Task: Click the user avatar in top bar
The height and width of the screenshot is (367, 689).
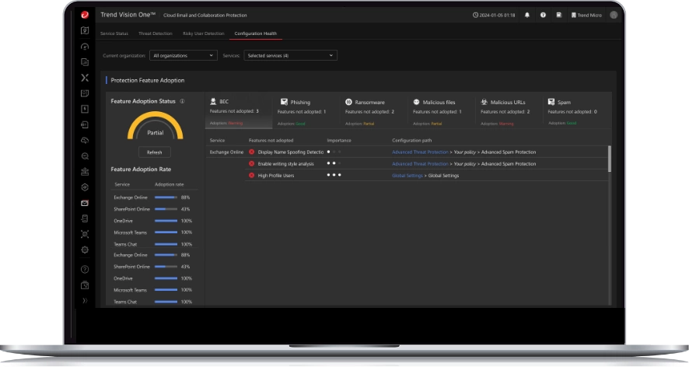Action: click(x=614, y=15)
